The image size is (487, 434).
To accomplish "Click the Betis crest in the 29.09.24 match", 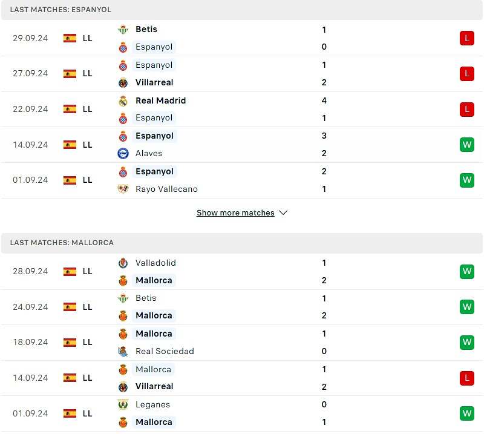I will coord(123,30).
